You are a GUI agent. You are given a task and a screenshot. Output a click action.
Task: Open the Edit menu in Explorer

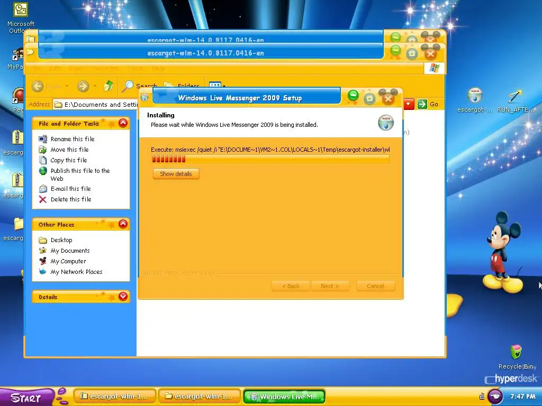[55, 68]
